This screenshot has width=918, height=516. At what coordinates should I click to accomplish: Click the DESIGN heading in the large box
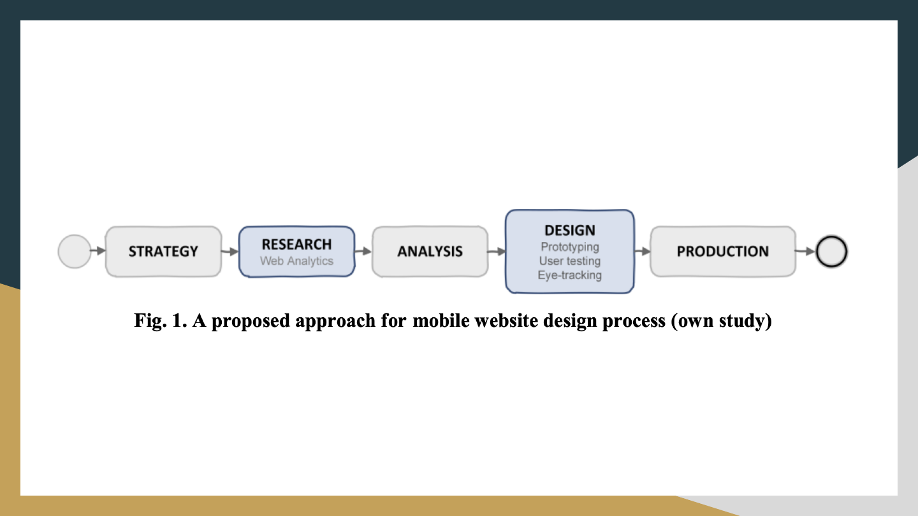tap(569, 230)
